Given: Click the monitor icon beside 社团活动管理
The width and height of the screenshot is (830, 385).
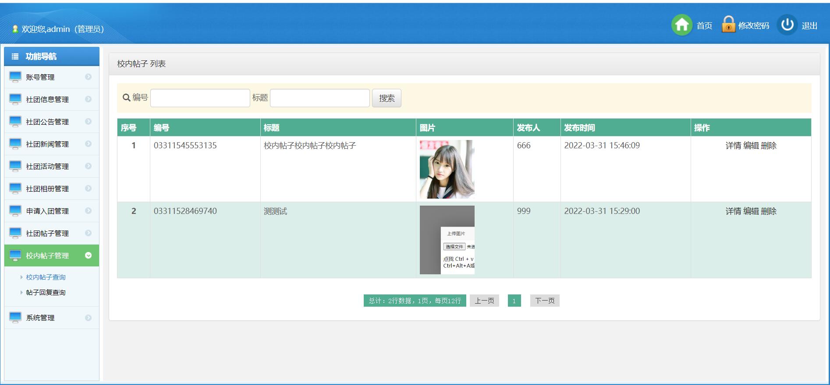Looking at the screenshot, I should (15, 166).
